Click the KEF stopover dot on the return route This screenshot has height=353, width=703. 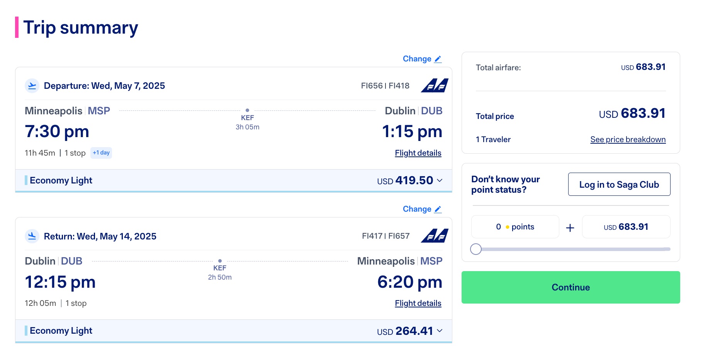(220, 260)
